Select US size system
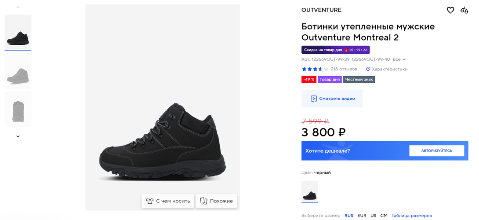Screen dimensions: 479x220 [374, 216]
